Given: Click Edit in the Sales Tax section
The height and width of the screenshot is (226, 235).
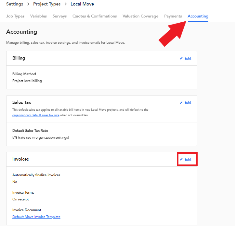Looking at the screenshot, I should point(188,102).
